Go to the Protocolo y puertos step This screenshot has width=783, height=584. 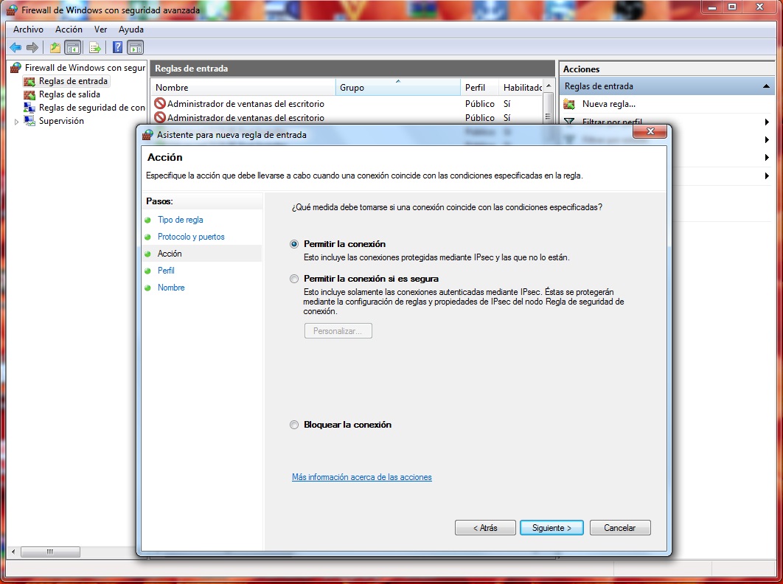[x=191, y=237]
